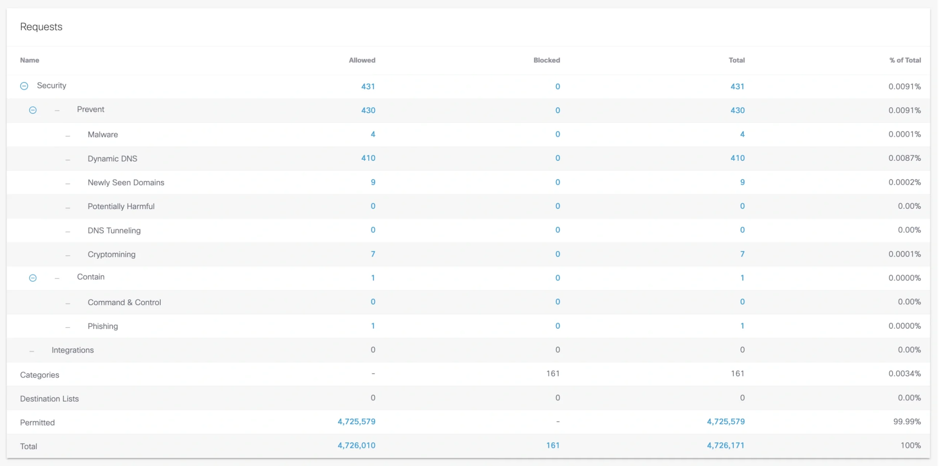The width and height of the screenshot is (939, 466).
Task: Open grand total 4,726,171 link
Action: [726, 446]
